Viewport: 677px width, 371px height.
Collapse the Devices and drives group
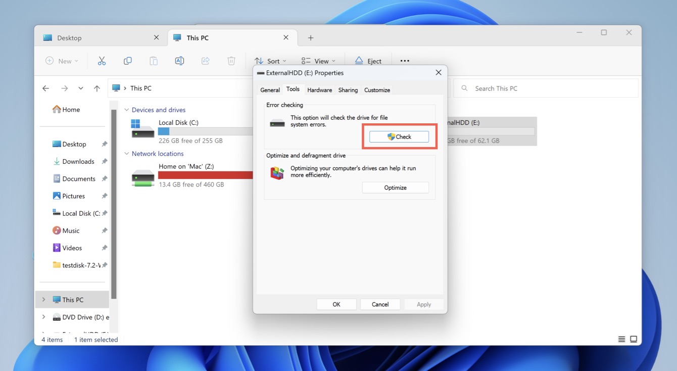[x=127, y=110]
